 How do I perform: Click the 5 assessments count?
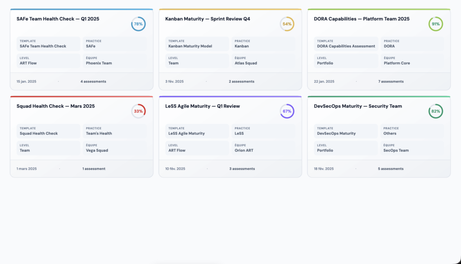pos(391,169)
